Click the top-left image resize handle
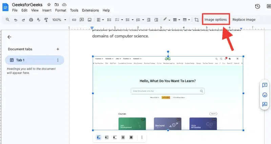Viewport: 271px width, 144px height. (x=93, y=56)
